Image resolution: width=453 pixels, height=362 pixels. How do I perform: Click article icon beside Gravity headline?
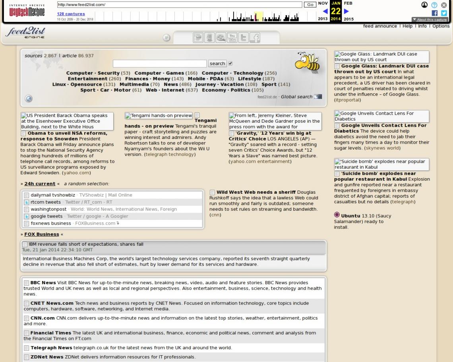(x=231, y=133)
